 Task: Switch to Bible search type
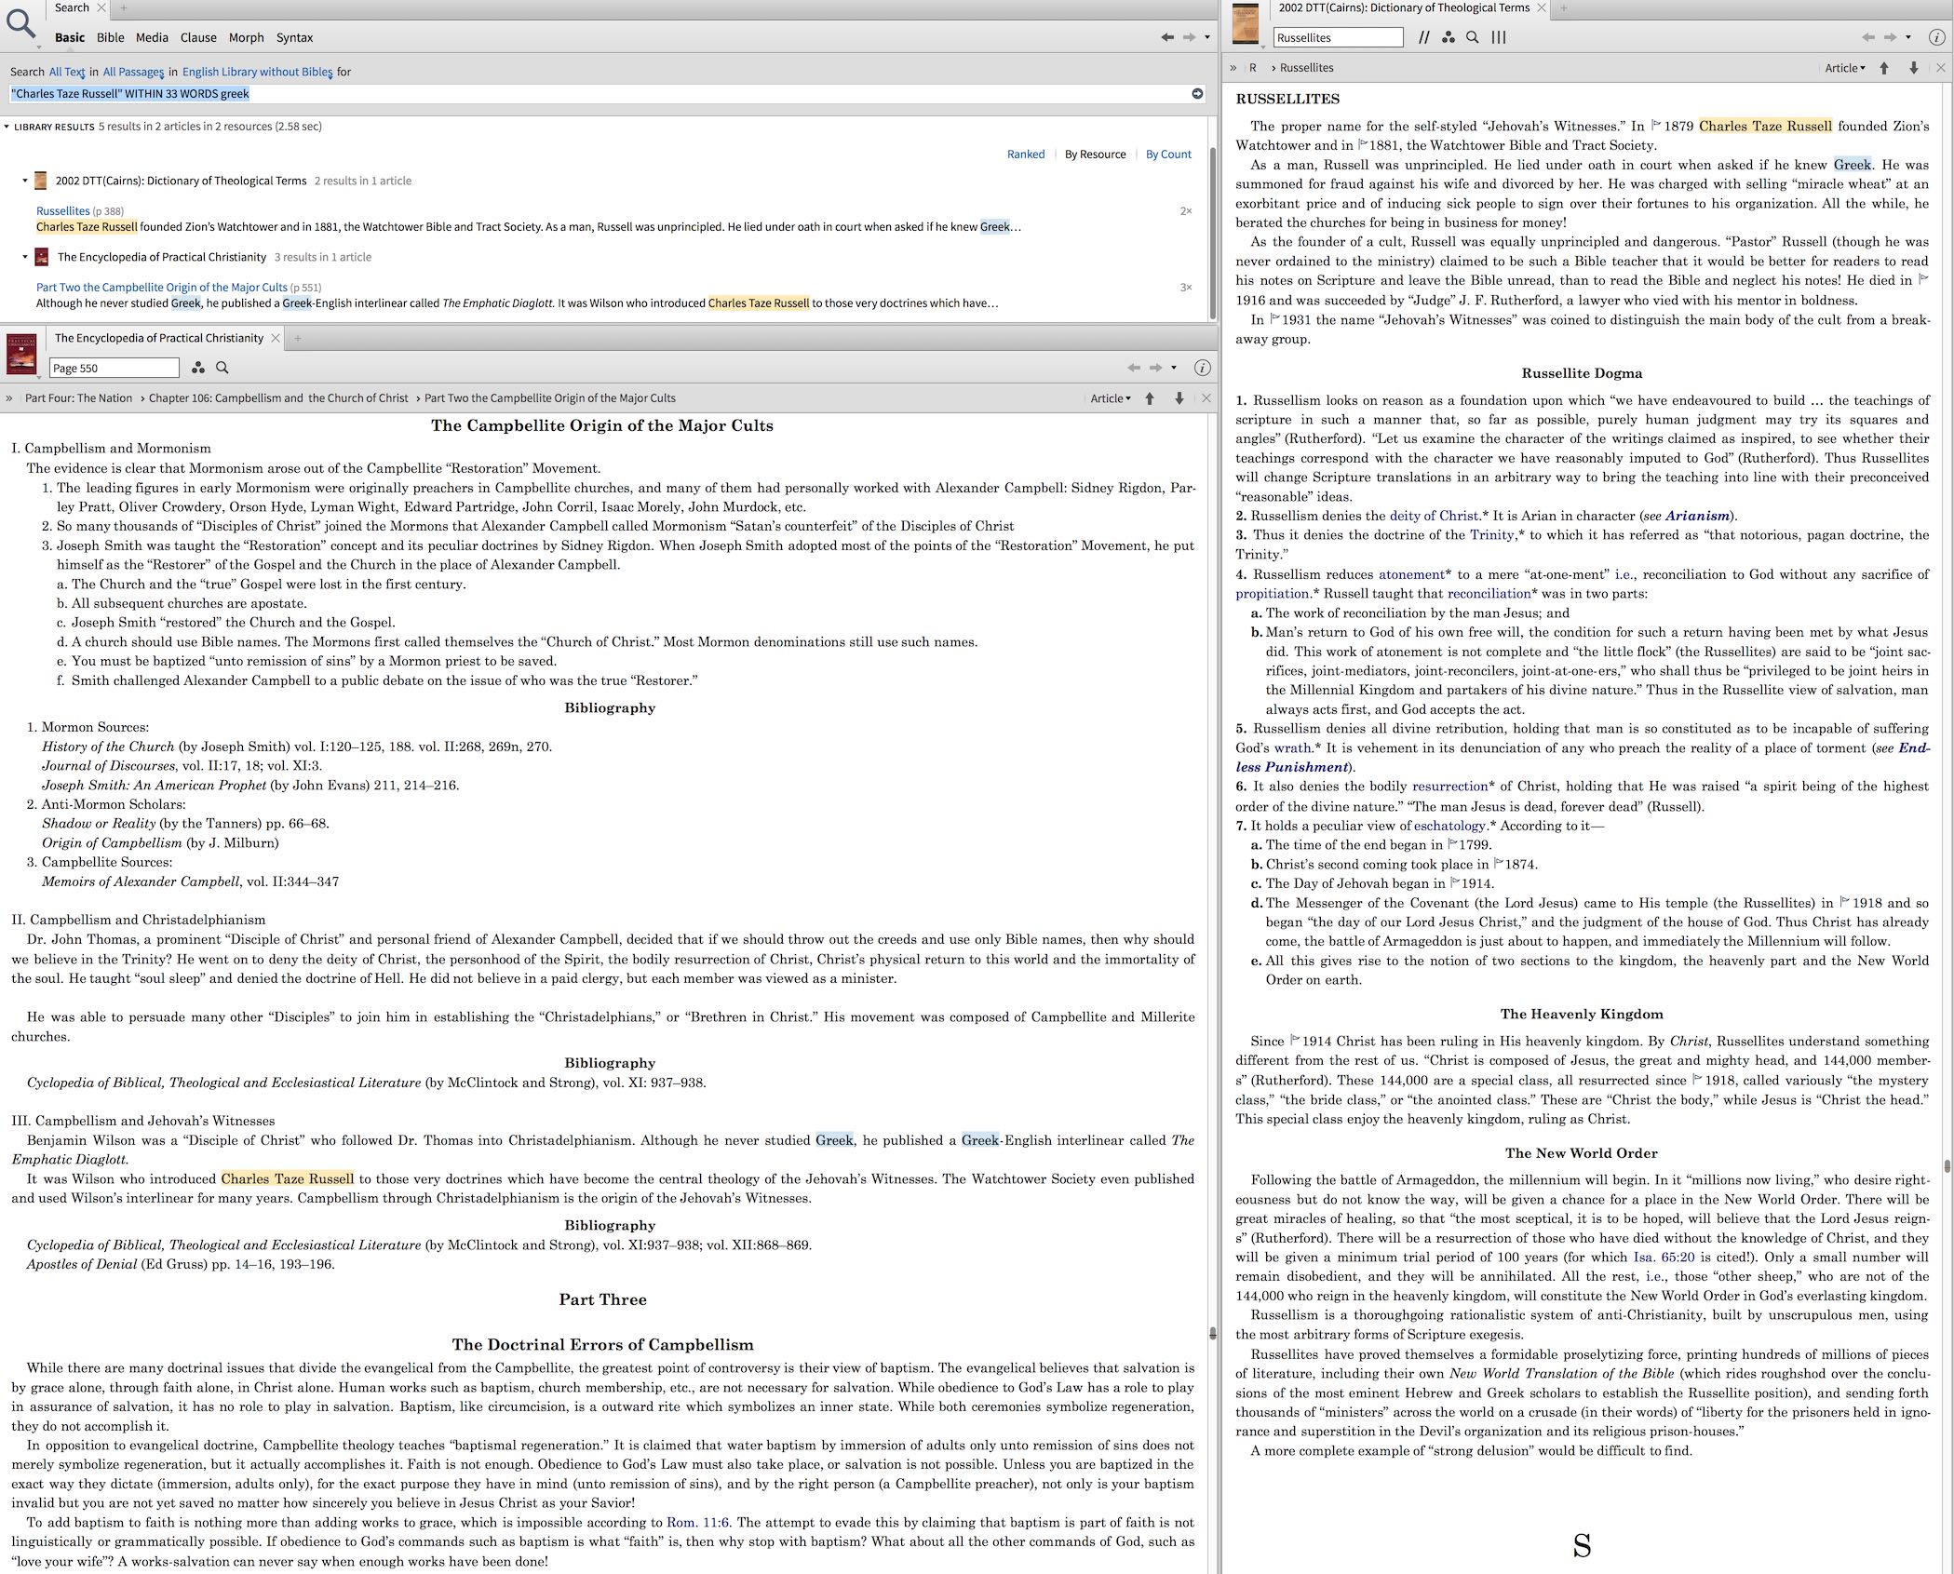coord(110,37)
